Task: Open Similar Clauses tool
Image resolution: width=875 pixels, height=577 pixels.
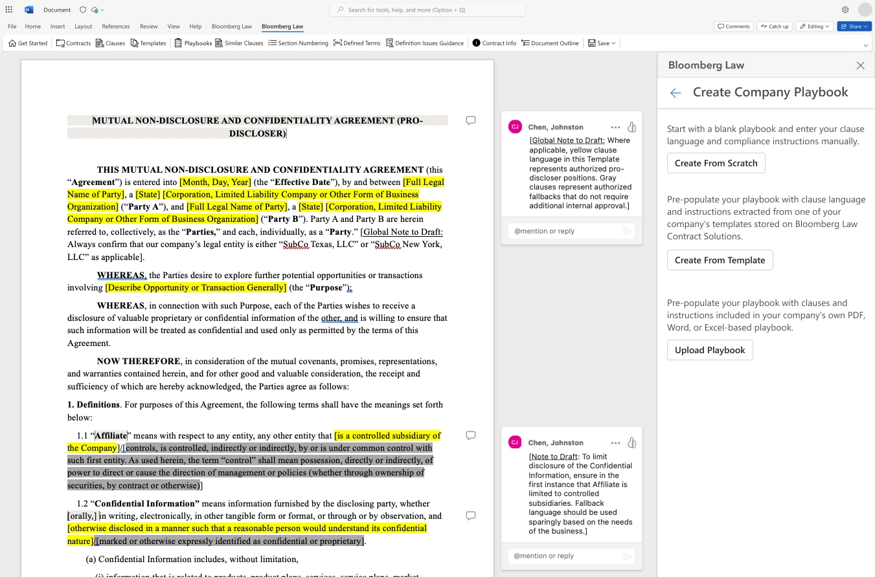Action: 239,43
